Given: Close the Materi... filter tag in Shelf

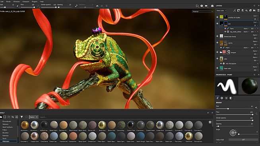Looking at the screenshot, I should coord(37,117).
